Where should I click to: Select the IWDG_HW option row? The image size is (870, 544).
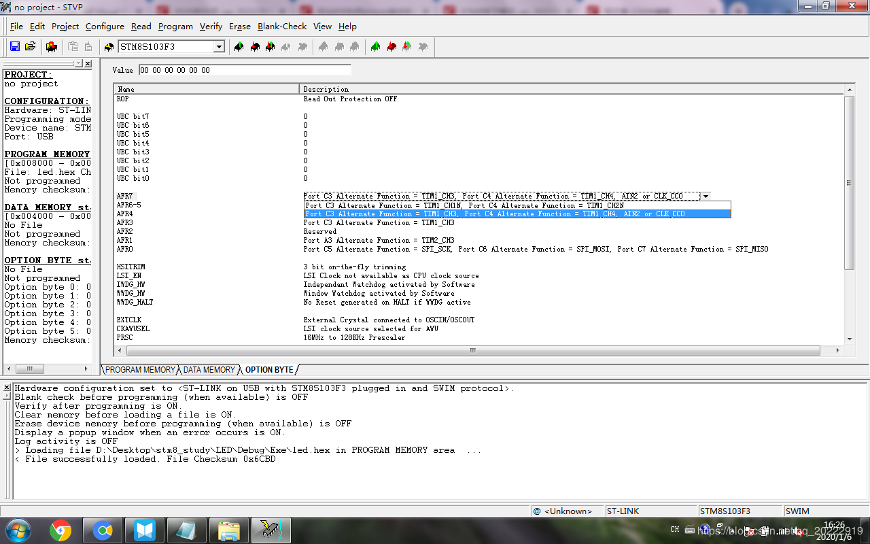(479, 285)
